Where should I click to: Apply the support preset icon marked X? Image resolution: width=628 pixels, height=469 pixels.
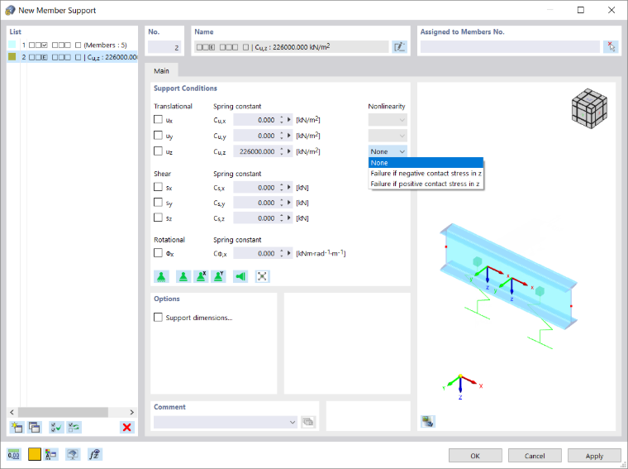click(x=201, y=276)
